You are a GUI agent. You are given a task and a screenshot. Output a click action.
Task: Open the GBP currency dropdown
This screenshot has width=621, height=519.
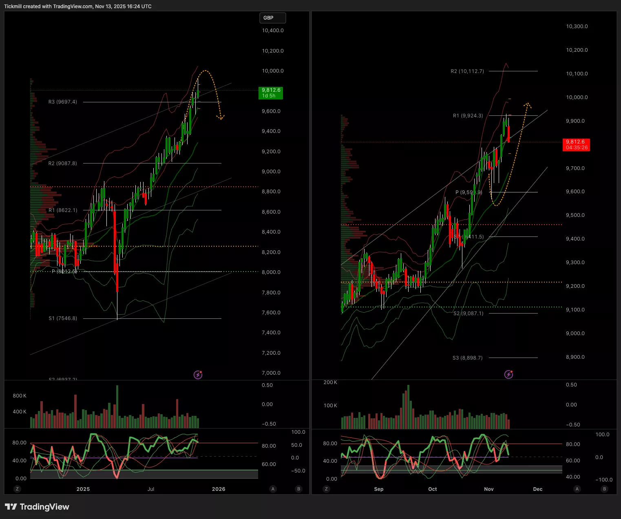coord(272,18)
